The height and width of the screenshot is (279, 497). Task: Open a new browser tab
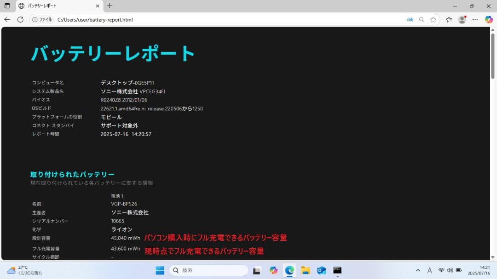pos(109,6)
